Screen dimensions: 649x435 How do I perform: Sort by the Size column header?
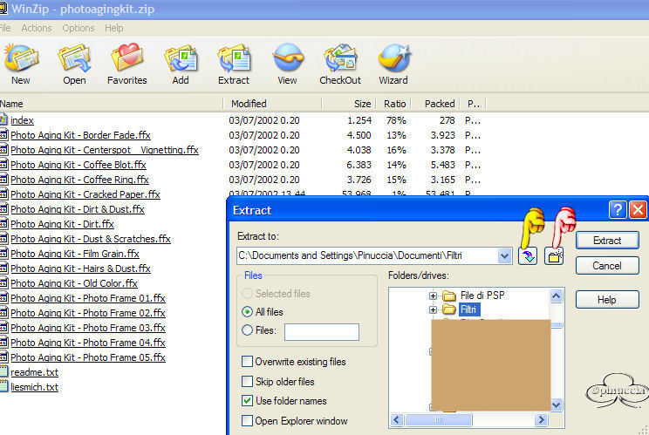[349, 104]
